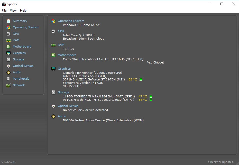Select Optical Drives in sidebar
This screenshot has height=165, width=239.
click(23, 66)
